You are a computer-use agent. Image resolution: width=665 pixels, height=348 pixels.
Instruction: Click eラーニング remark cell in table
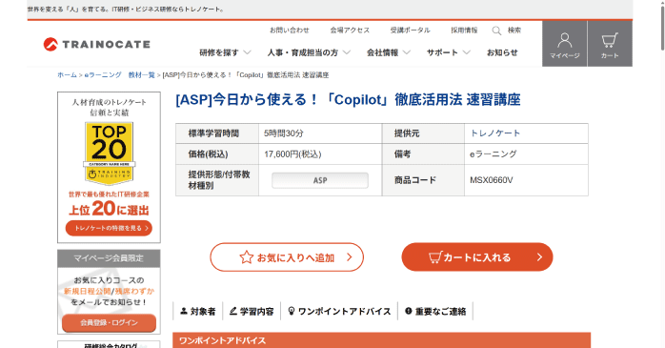click(493, 154)
